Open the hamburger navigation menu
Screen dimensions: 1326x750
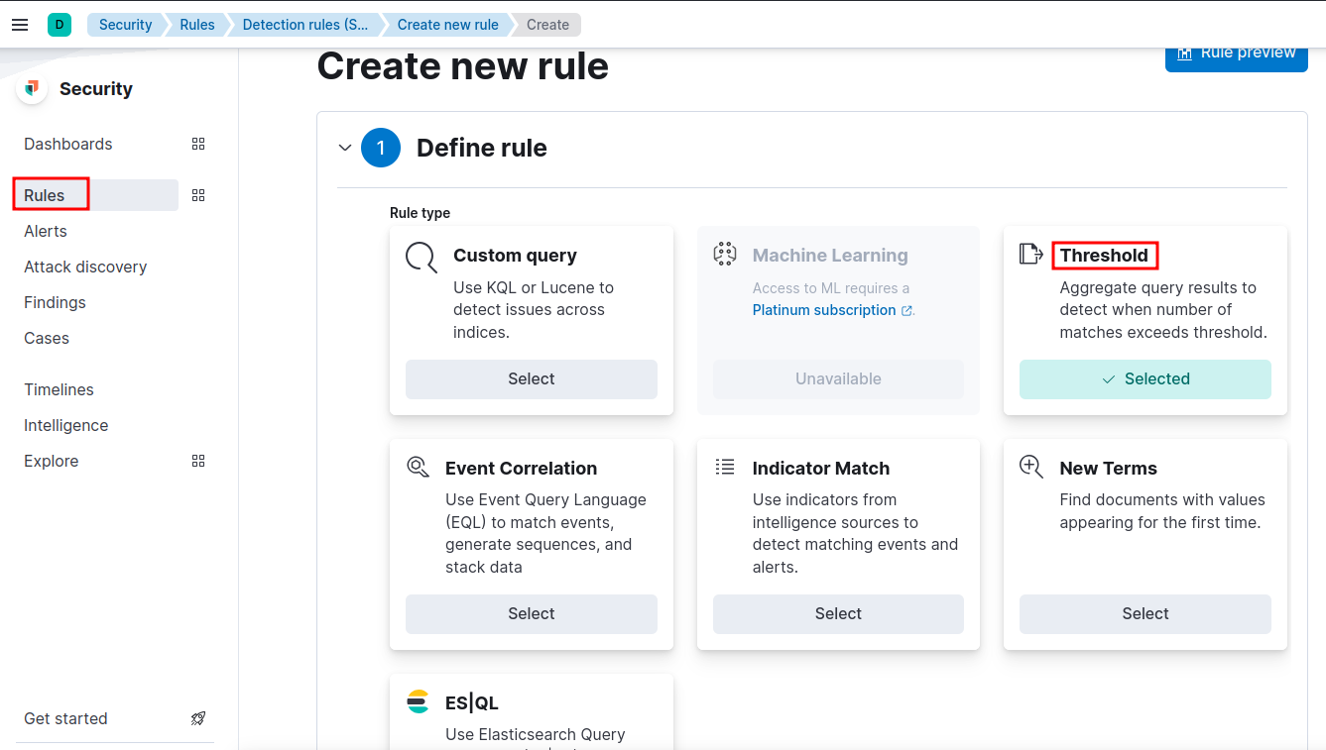(x=20, y=25)
